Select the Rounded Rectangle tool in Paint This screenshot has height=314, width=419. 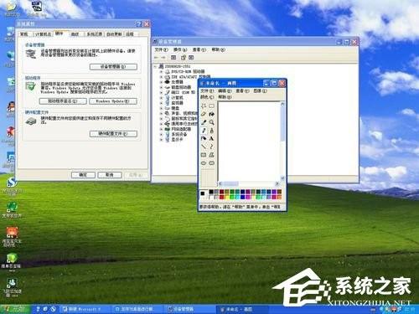pos(212,162)
